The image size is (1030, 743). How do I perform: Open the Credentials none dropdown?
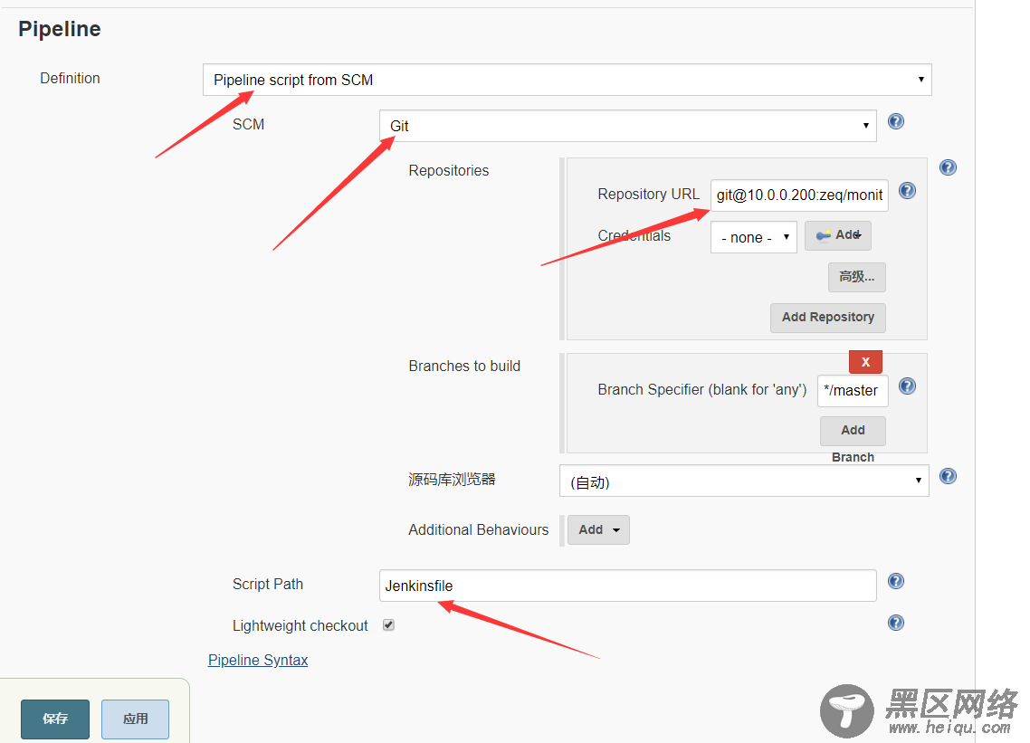pos(753,237)
